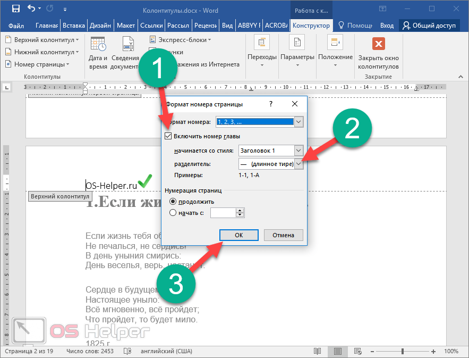469x358 pixels.
Task: Open the Положение group
Action: click(x=335, y=52)
